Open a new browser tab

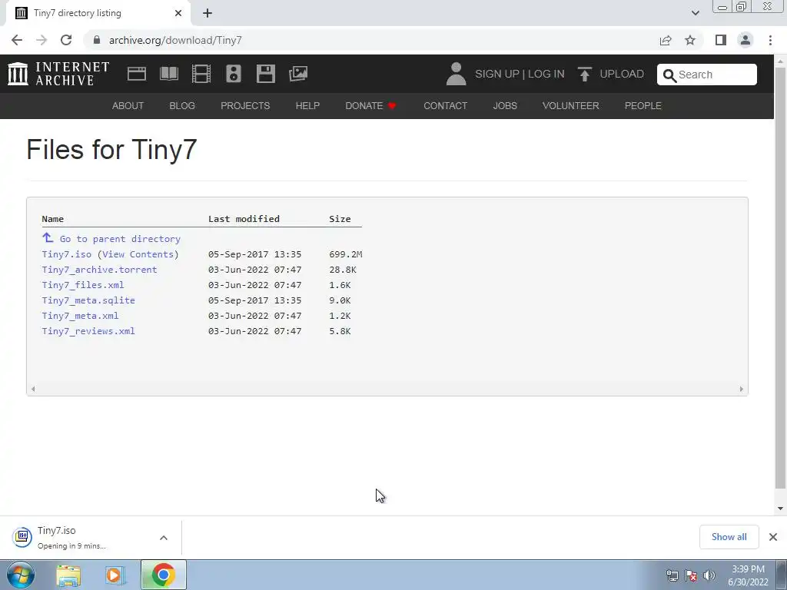pos(208,13)
